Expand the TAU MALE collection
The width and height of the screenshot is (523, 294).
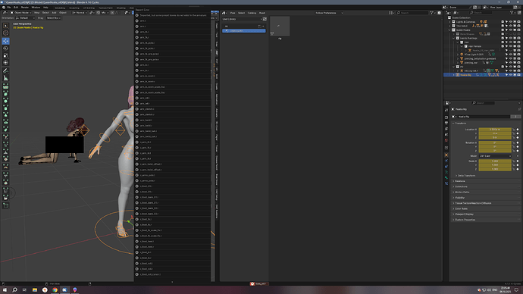449,26
